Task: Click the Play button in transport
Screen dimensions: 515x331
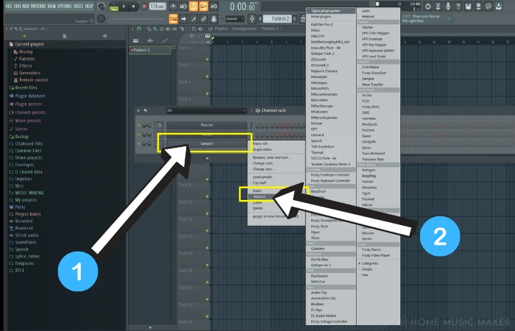Action: click(x=124, y=6)
